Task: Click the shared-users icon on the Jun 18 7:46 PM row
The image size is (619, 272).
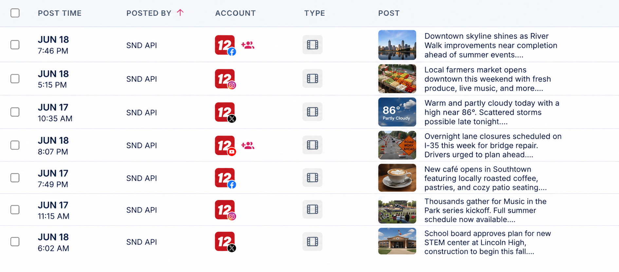Action: pos(248,45)
